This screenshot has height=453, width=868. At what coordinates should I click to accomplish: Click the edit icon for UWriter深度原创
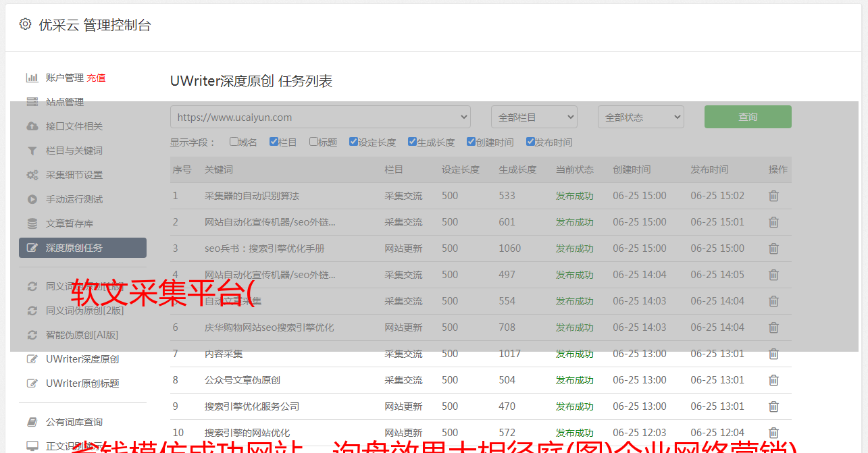(x=32, y=359)
